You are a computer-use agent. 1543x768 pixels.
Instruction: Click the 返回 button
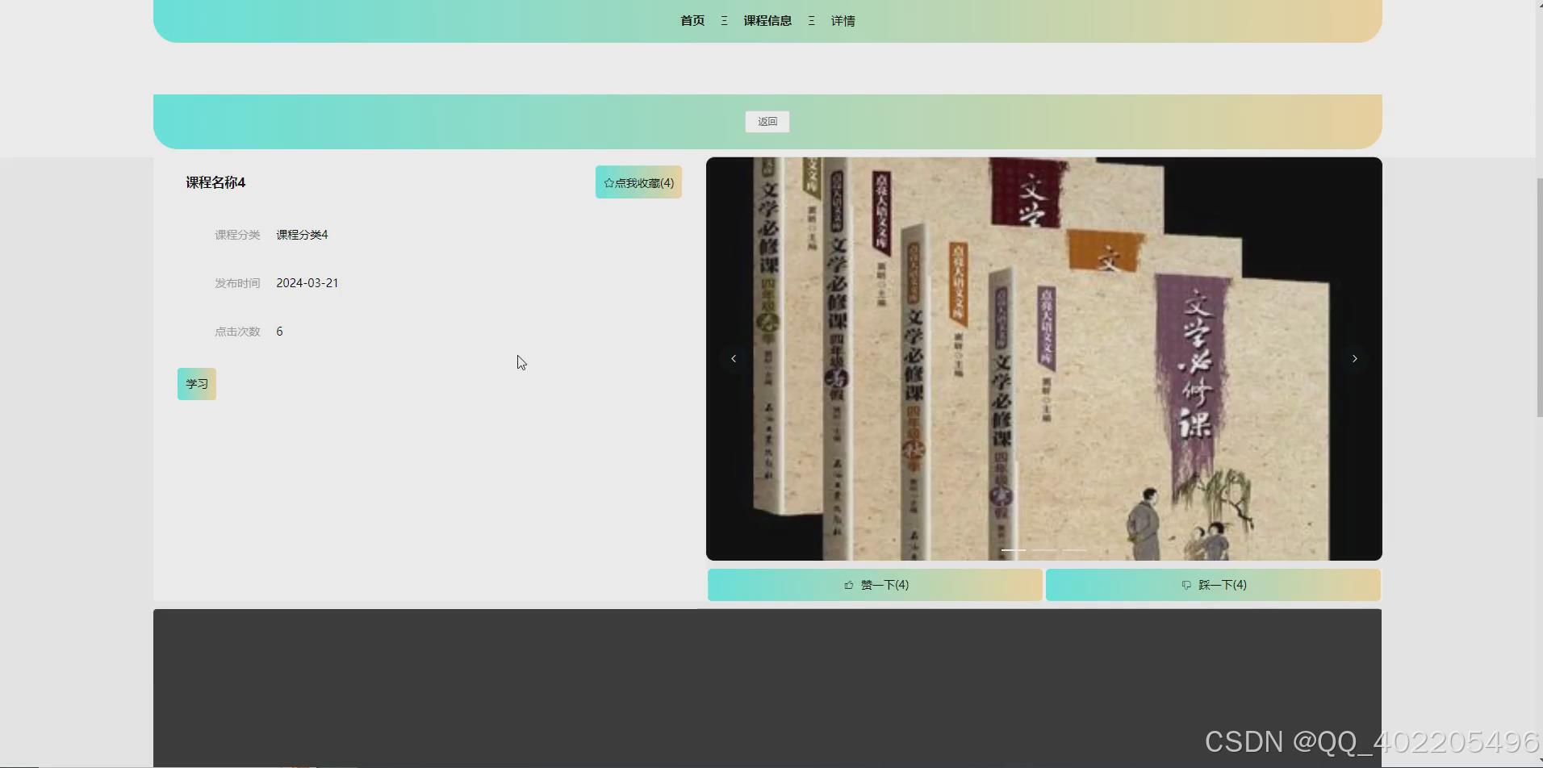(x=767, y=121)
